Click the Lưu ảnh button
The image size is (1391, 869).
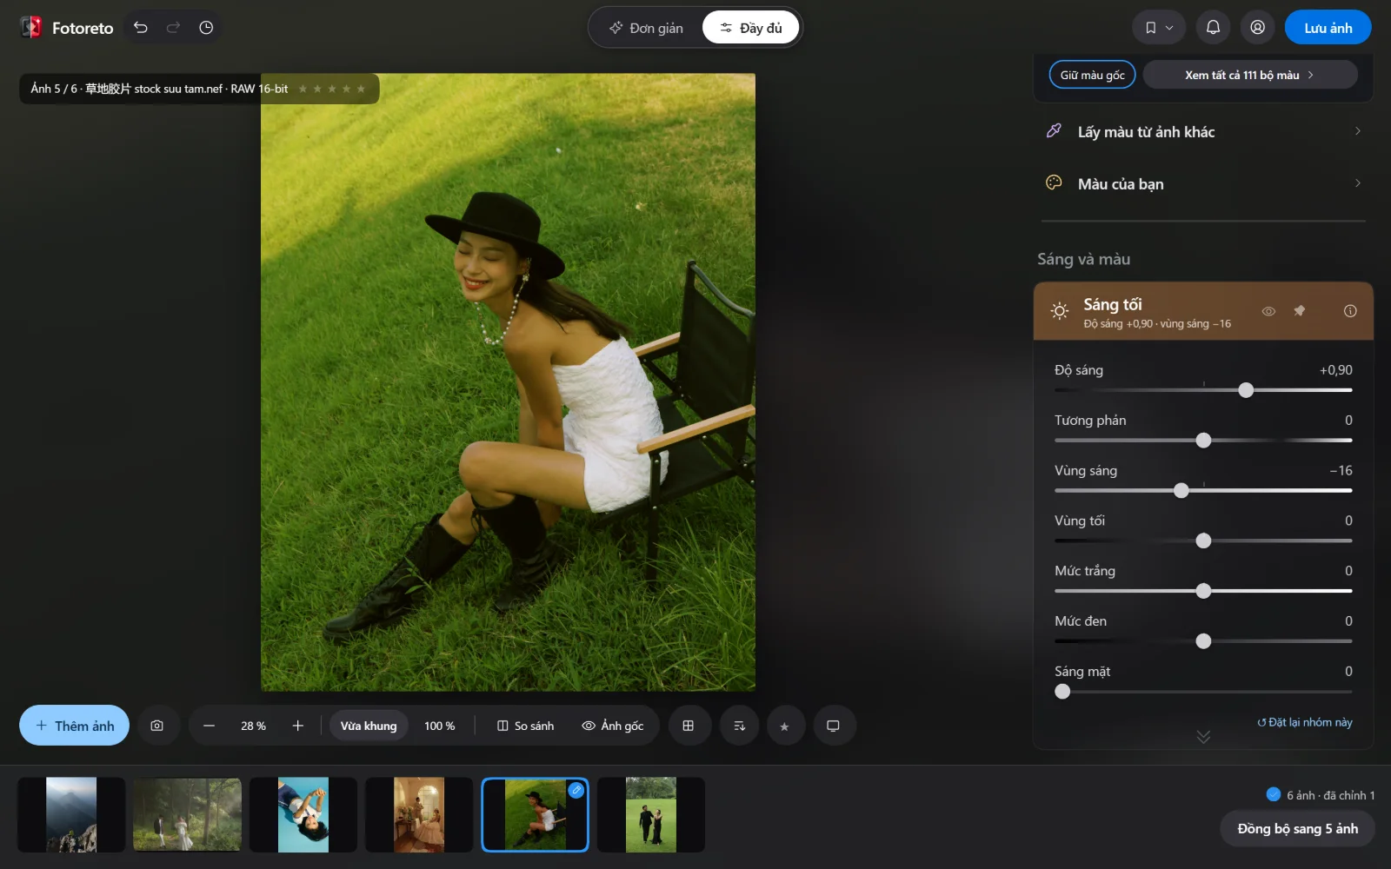(x=1328, y=28)
